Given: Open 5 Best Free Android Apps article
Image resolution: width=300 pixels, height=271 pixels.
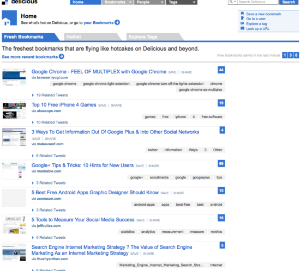Looking at the screenshot, I should tap(95, 193).
